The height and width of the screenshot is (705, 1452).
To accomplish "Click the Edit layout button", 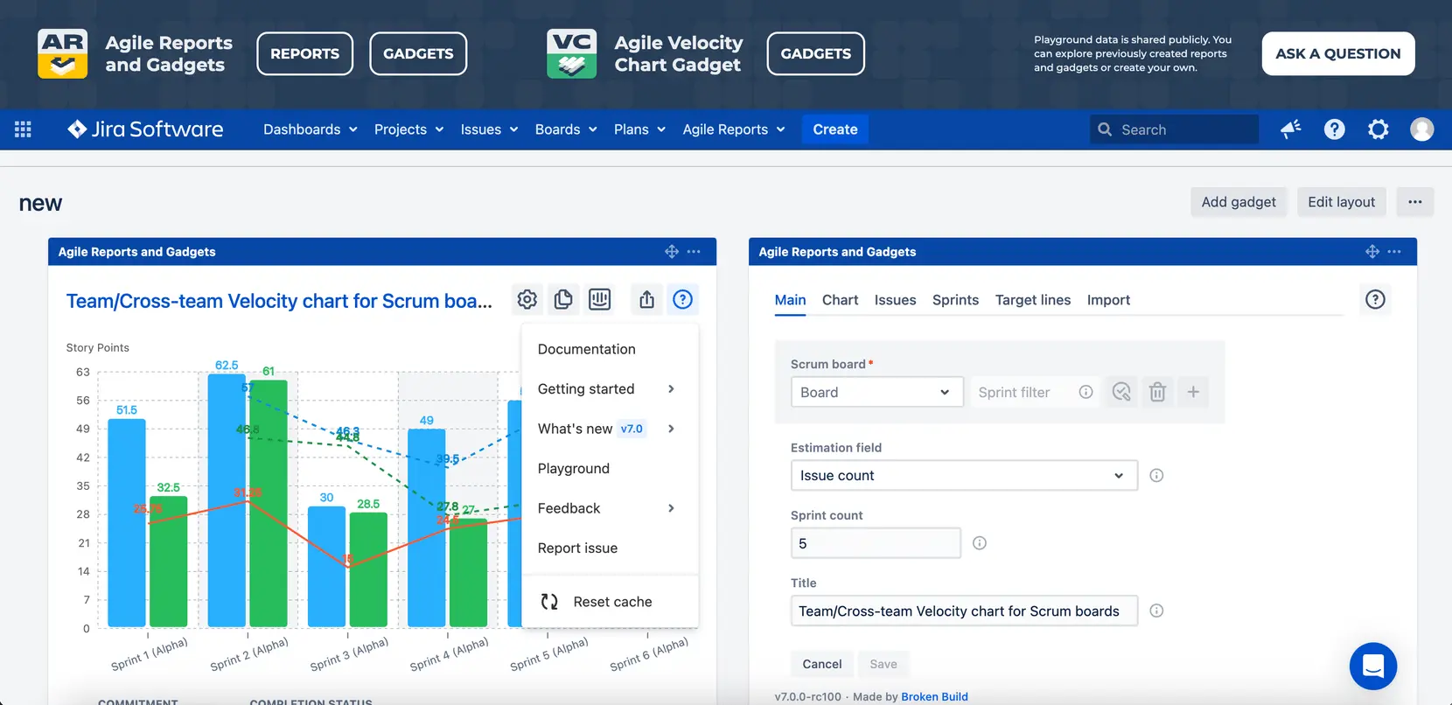I will tap(1341, 202).
